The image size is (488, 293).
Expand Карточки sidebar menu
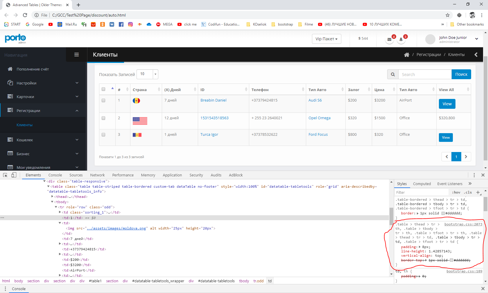[x=43, y=97]
